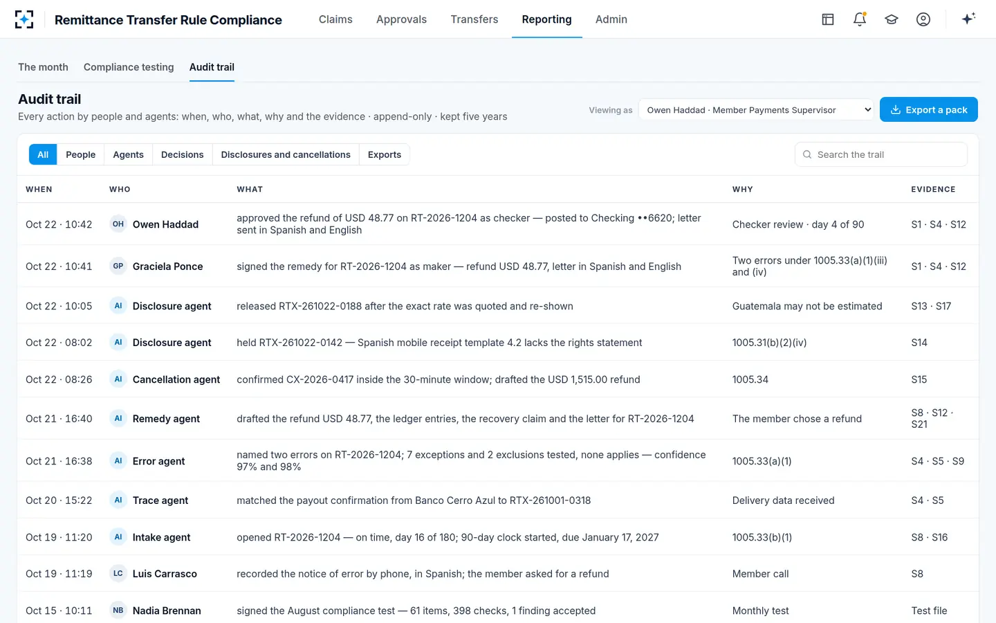Screen dimensions: 996x623
Task: Open the layout panel icon
Action: pyautogui.click(x=828, y=19)
